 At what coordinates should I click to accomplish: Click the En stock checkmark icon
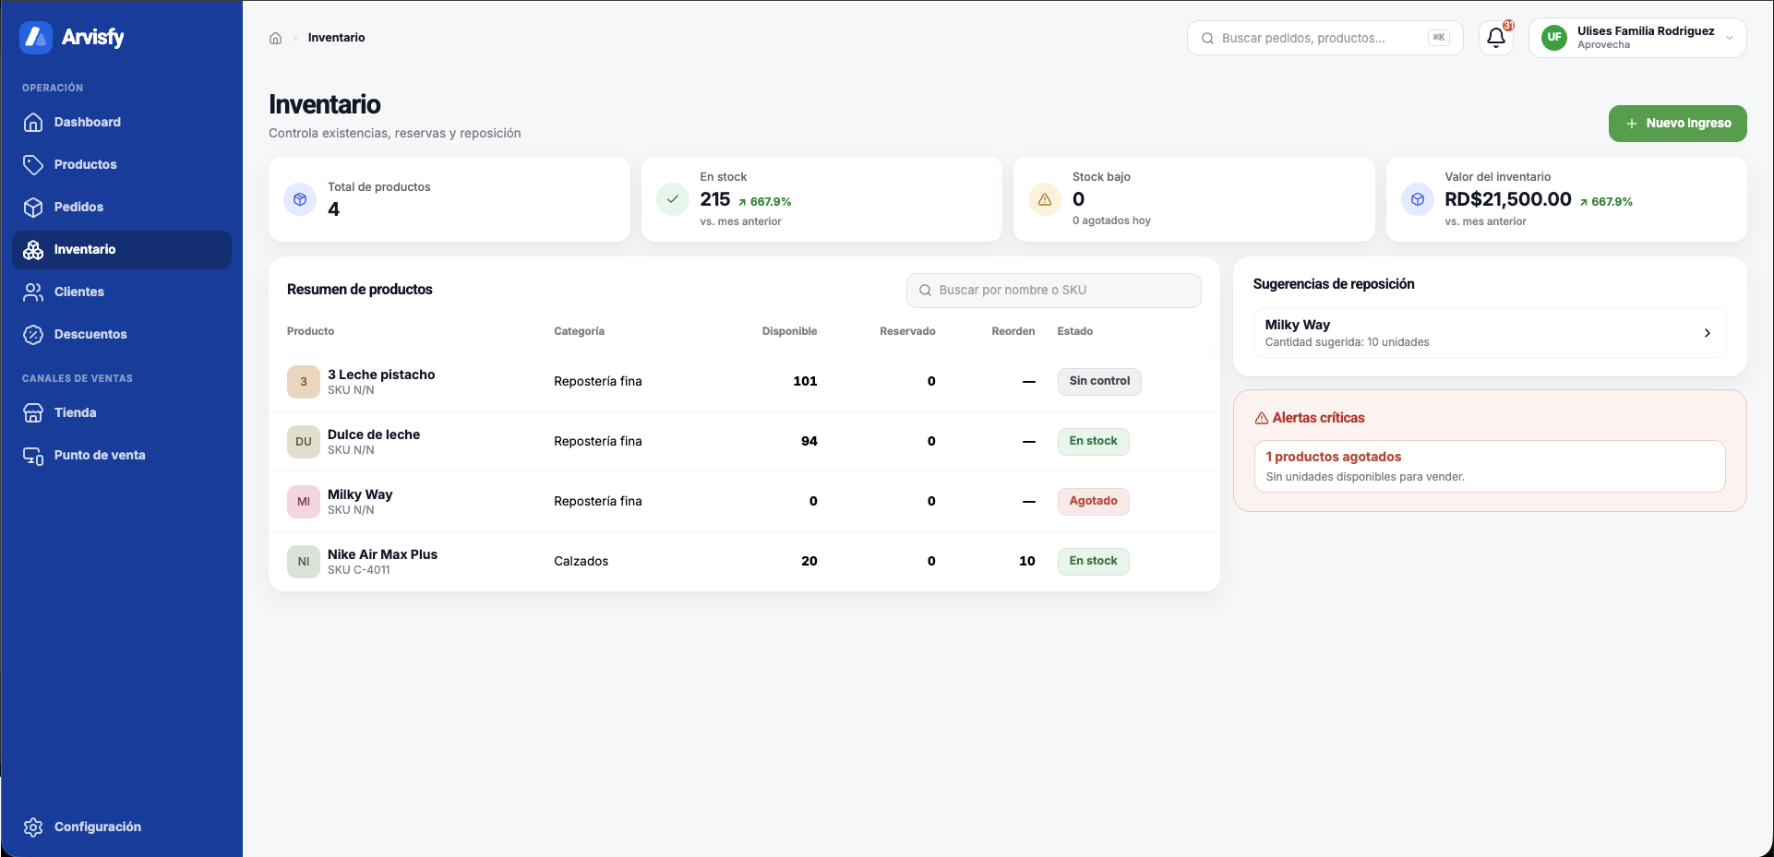tap(673, 199)
